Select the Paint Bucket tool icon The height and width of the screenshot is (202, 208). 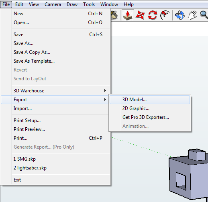click(114, 15)
